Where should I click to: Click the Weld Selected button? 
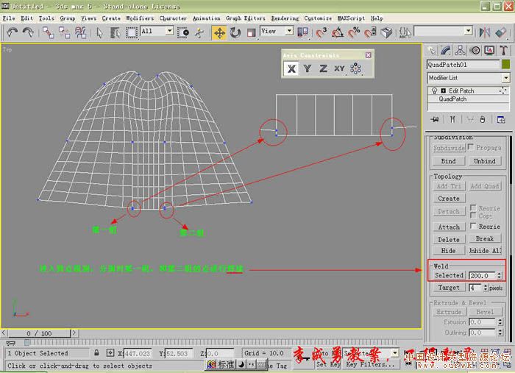click(x=449, y=275)
